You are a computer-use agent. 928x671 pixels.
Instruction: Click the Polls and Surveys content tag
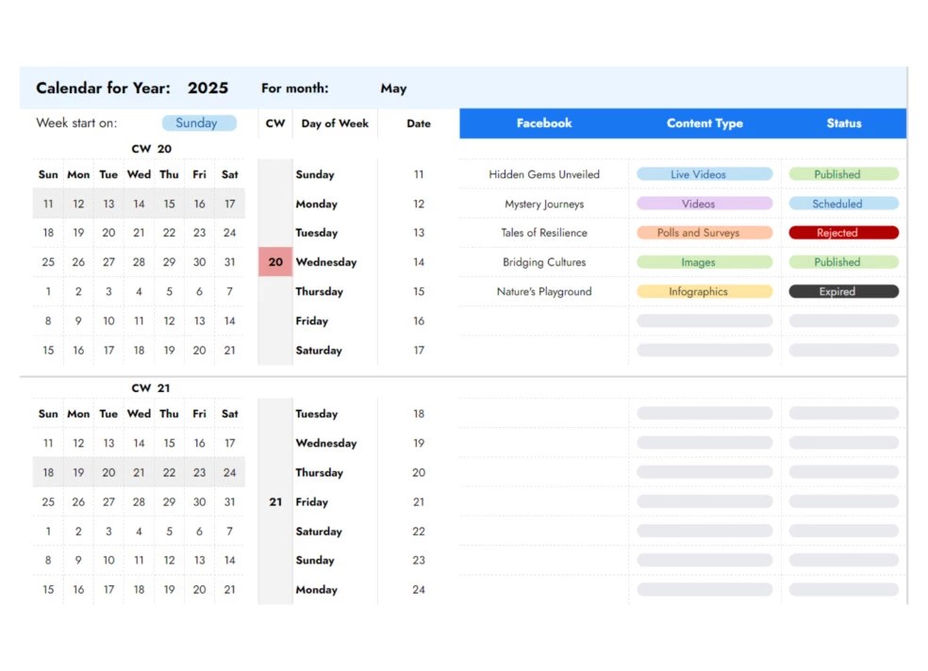704,233
